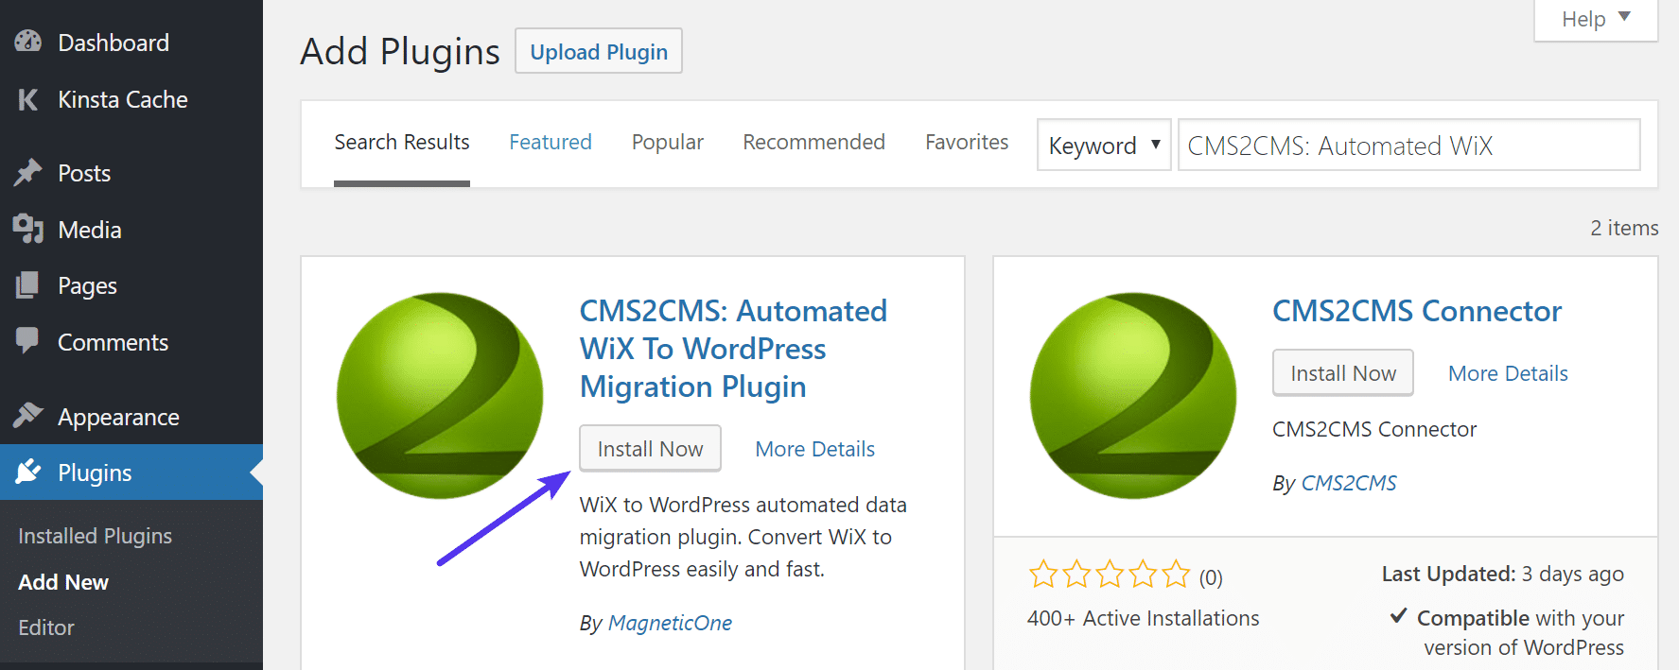View More Details for CMS2CMS Connector
1679x670 pixels.
point(1508,373)
